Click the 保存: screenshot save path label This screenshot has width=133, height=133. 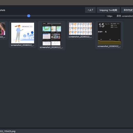click(x=125, y=16)
